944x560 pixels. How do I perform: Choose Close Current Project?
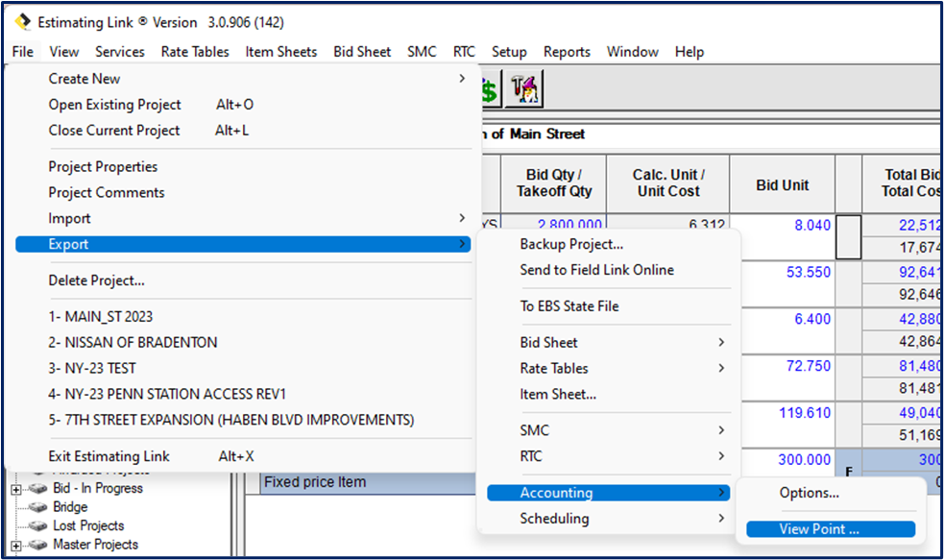(243, 131)
